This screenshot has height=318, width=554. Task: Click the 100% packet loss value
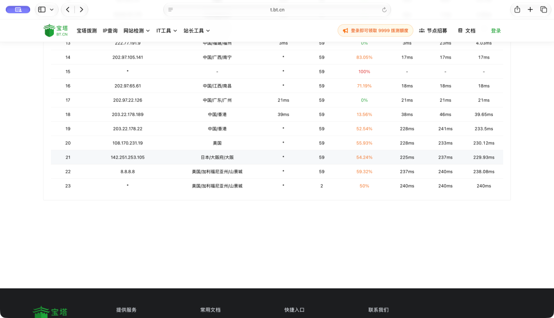tap(364, 72)
